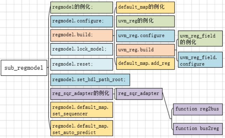Image resolution: width=225 pixels, height=138 pixels.
Task: Click the 'regmodel.reset;' box
Action: (82, 64)
